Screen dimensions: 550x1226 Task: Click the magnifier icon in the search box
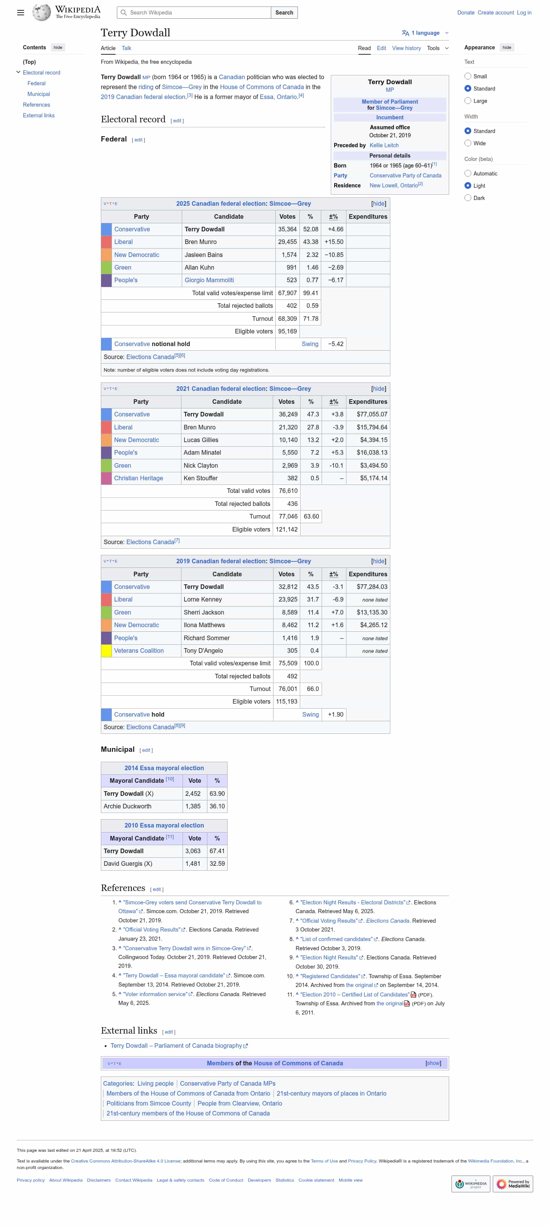(x=124, y=13)
